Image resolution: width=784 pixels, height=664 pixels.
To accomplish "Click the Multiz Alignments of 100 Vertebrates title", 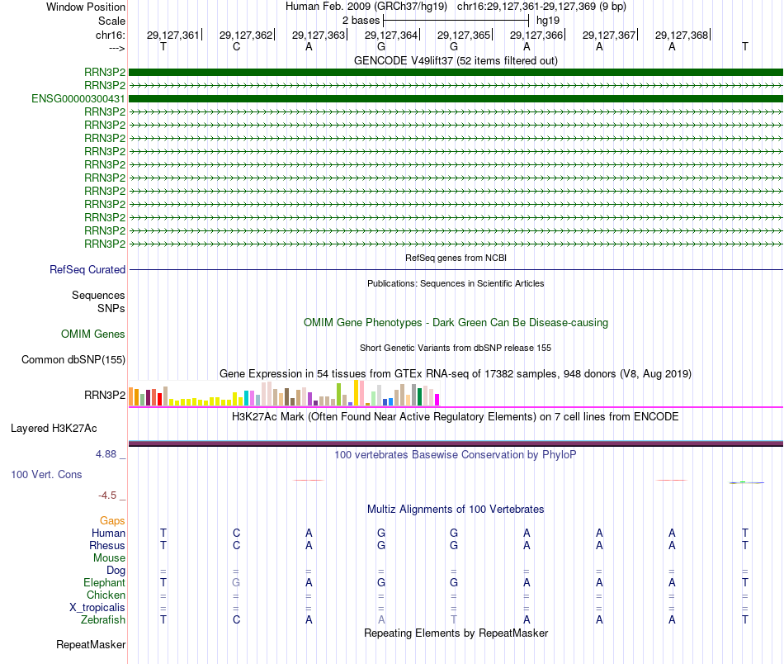I will (x=456, y=509).
